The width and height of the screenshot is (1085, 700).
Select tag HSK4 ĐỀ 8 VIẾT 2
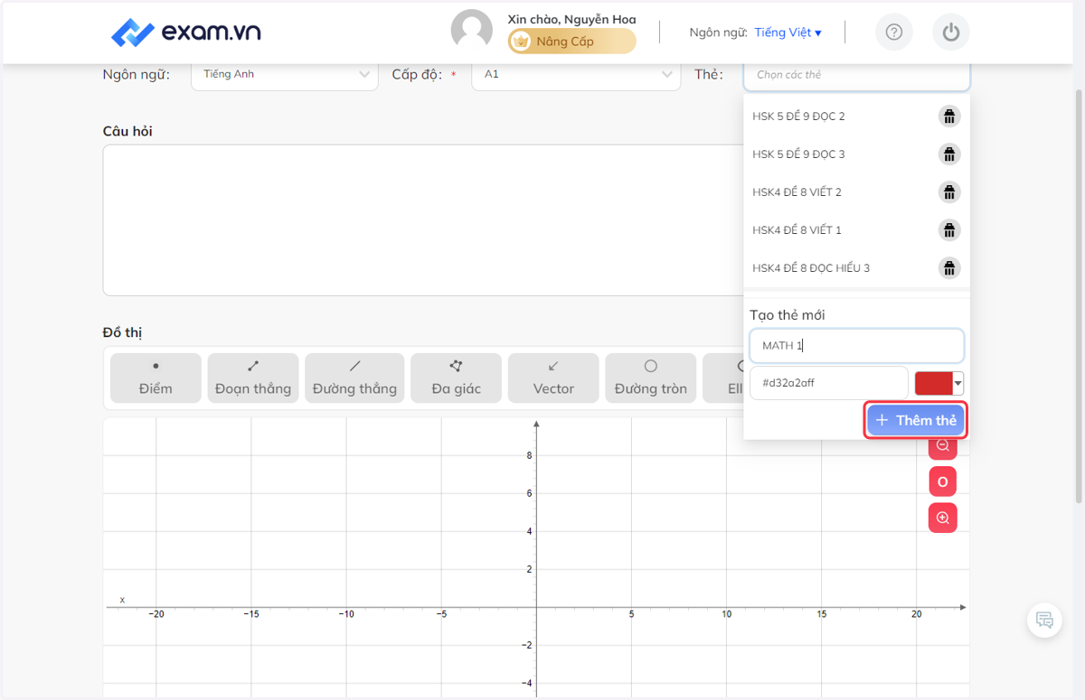797,192
